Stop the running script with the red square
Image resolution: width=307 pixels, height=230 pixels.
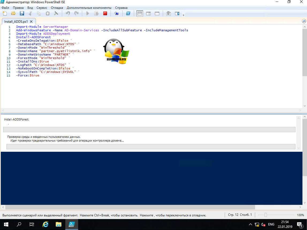pyautogui.click(x=105, y=13)
